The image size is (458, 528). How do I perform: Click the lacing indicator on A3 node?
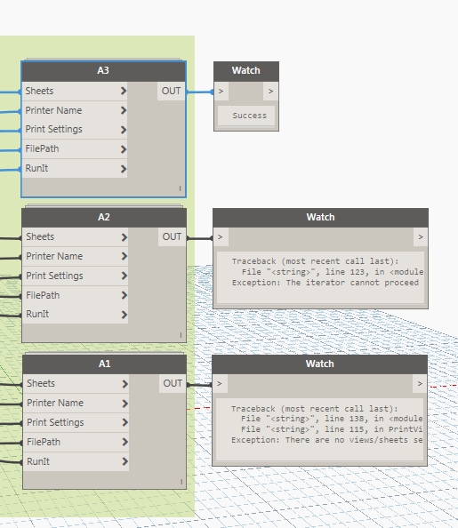point(180,188)
